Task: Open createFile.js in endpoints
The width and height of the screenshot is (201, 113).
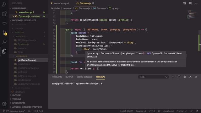Action: point(24,64)
